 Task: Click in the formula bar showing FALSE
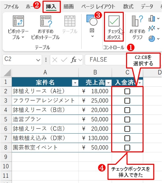click(x=105, y=60)
